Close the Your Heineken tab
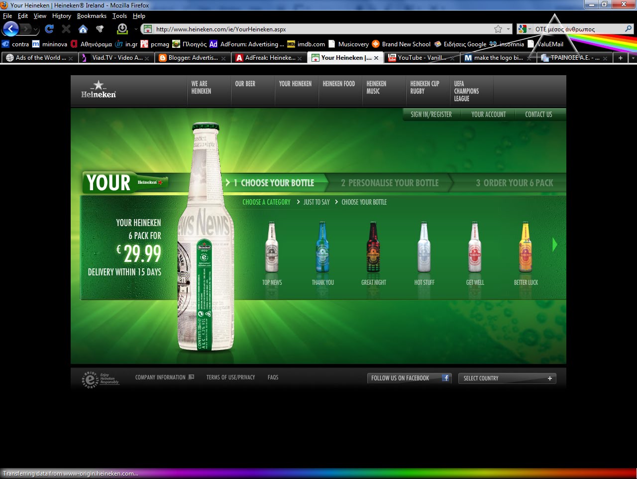Viewport: 637px width, 479px height. [x=376, y=58]
